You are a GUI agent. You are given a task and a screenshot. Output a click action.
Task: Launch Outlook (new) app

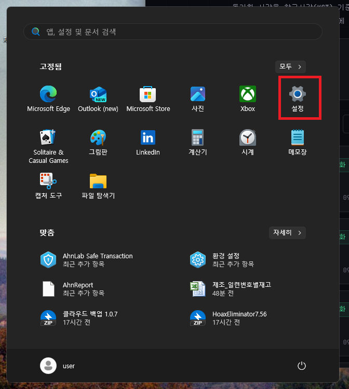tap(98, 99)
